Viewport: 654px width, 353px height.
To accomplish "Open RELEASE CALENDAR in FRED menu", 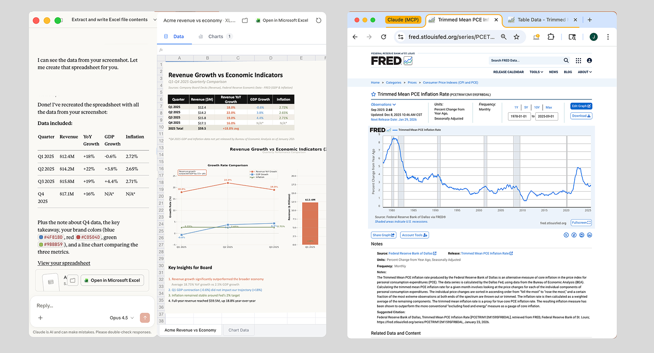I will click(x=508, y=72).
